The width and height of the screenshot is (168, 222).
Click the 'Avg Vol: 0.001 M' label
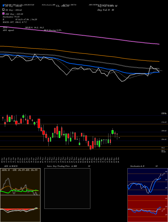coord(107,6)
